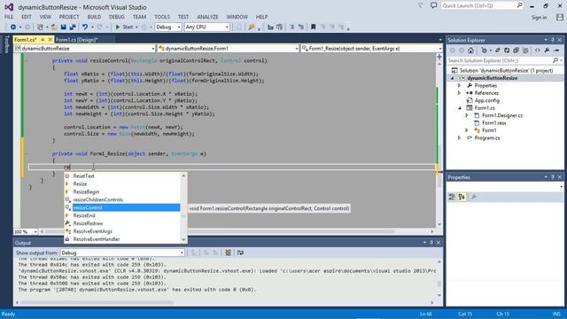Pin the Form1.cs tab with the pin icon
567x319 pixels.
[43, 39]
